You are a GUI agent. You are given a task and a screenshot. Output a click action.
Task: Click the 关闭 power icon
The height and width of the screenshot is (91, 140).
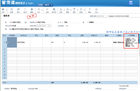[96, 9]
